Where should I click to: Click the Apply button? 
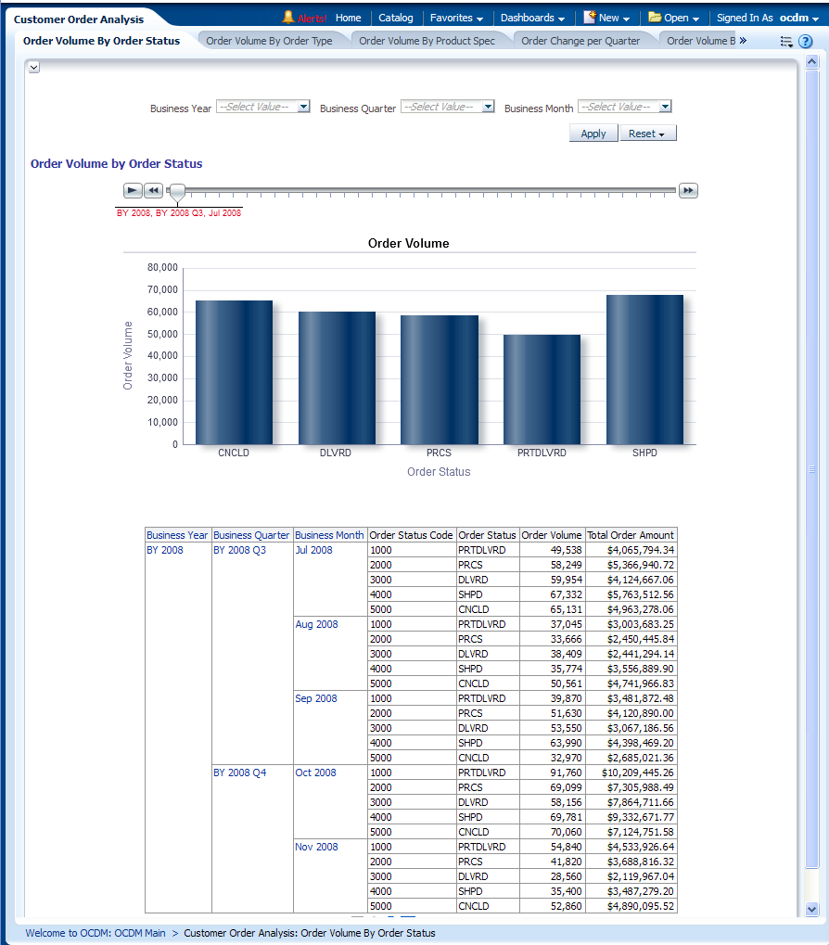pos(593,134)
